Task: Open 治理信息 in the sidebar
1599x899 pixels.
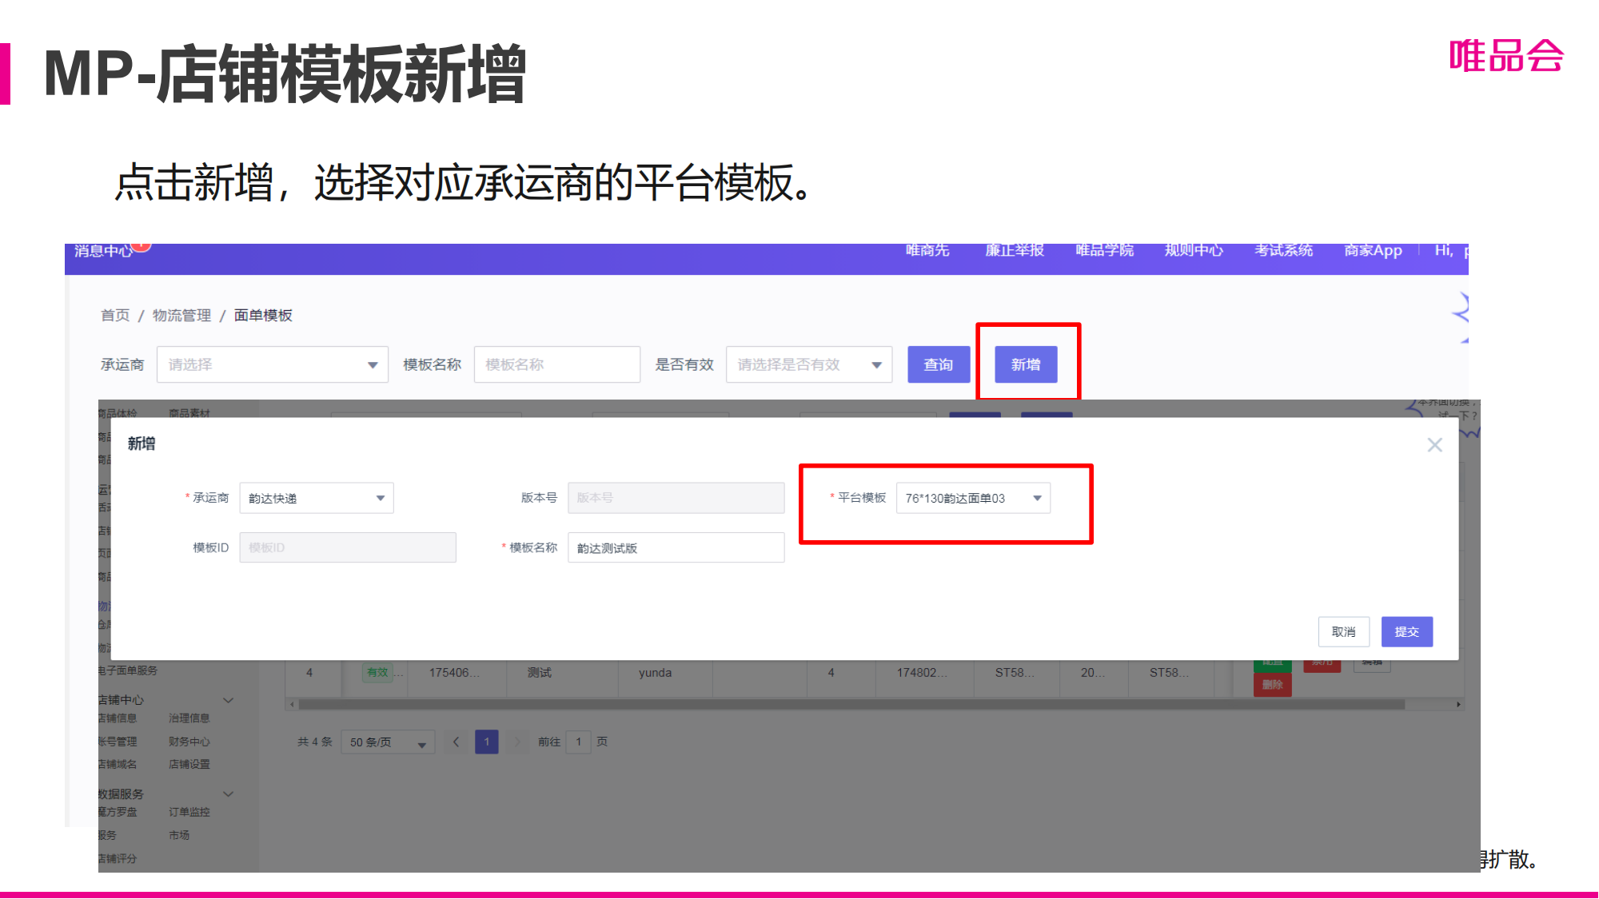Action: tap(189, 718)
